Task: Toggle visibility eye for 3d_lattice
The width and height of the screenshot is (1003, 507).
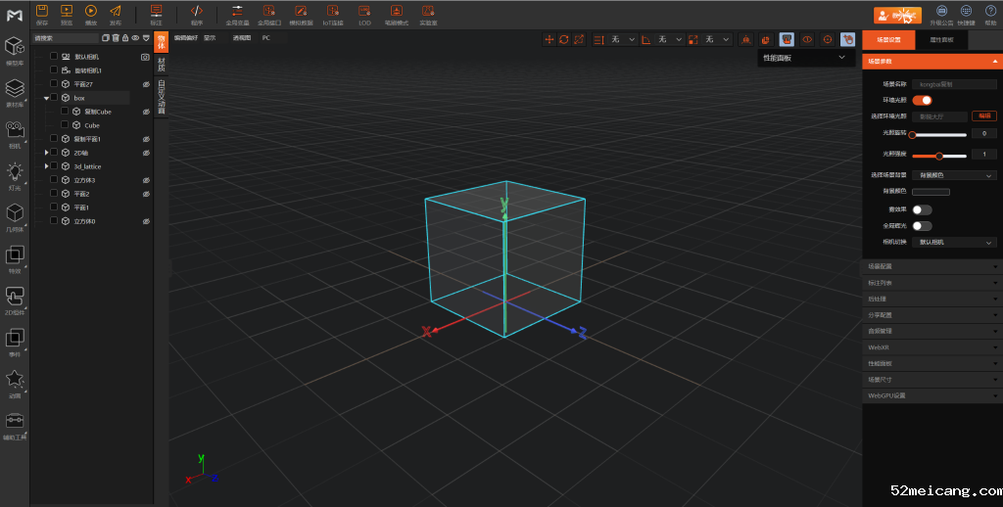Action: coord(146,166)
